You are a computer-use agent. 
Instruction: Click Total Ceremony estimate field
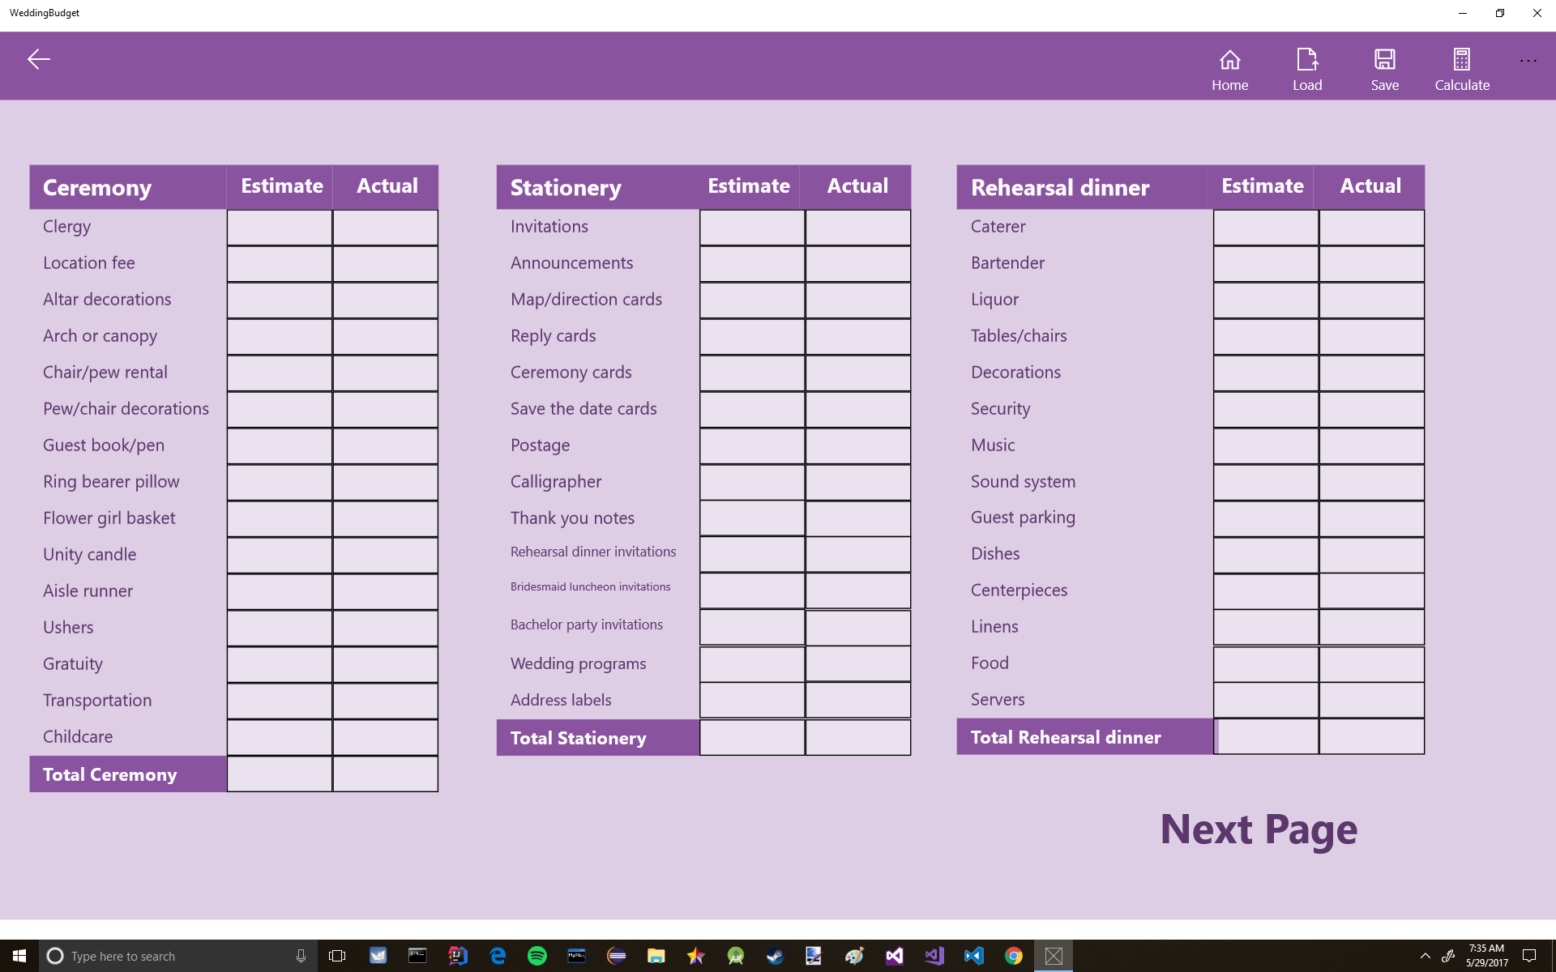pyautogui.click(x=280, y=774)
